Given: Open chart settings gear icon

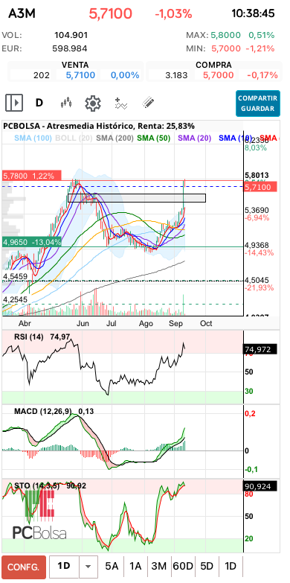Looking at the screenshot, I should pos(93,103).
